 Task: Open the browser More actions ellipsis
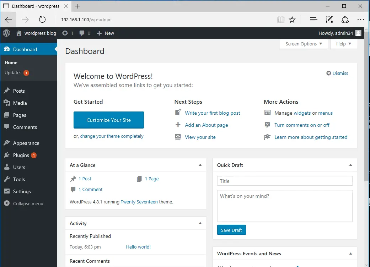360,20
